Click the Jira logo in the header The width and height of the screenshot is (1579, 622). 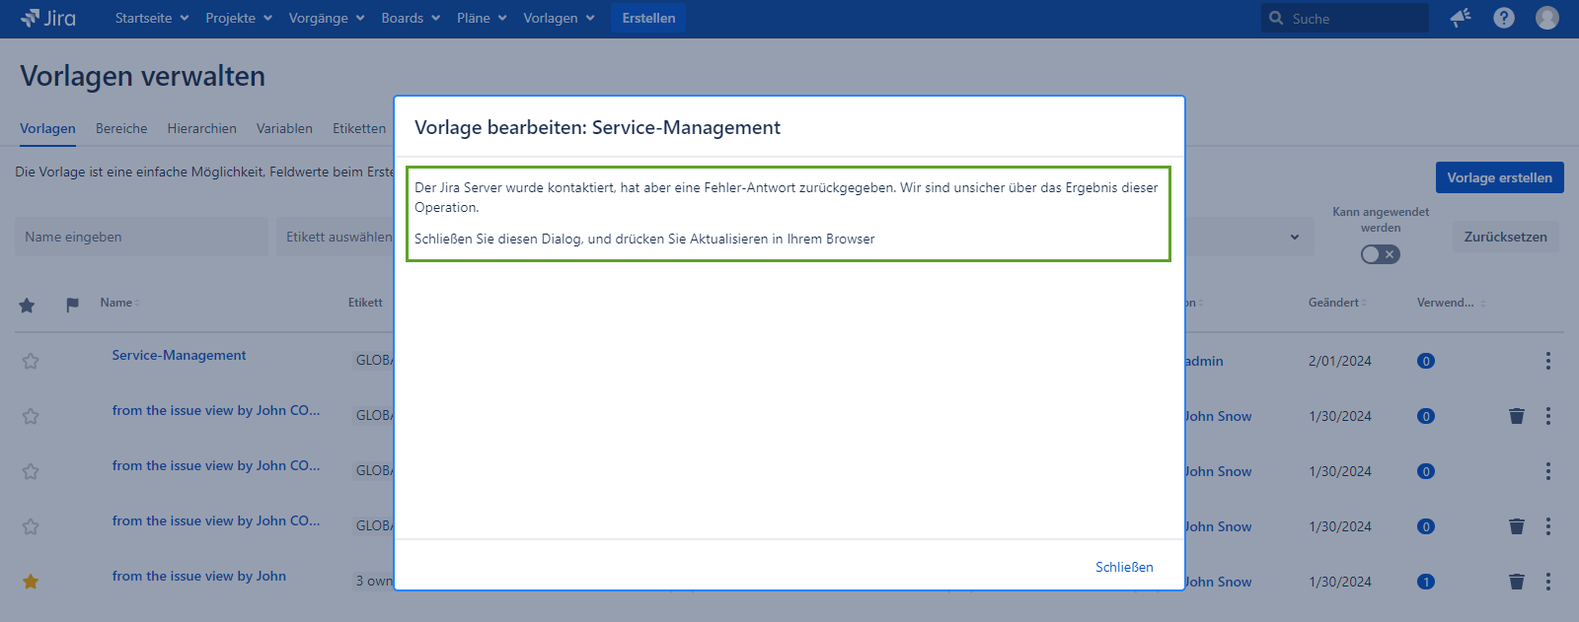point(48,18)
